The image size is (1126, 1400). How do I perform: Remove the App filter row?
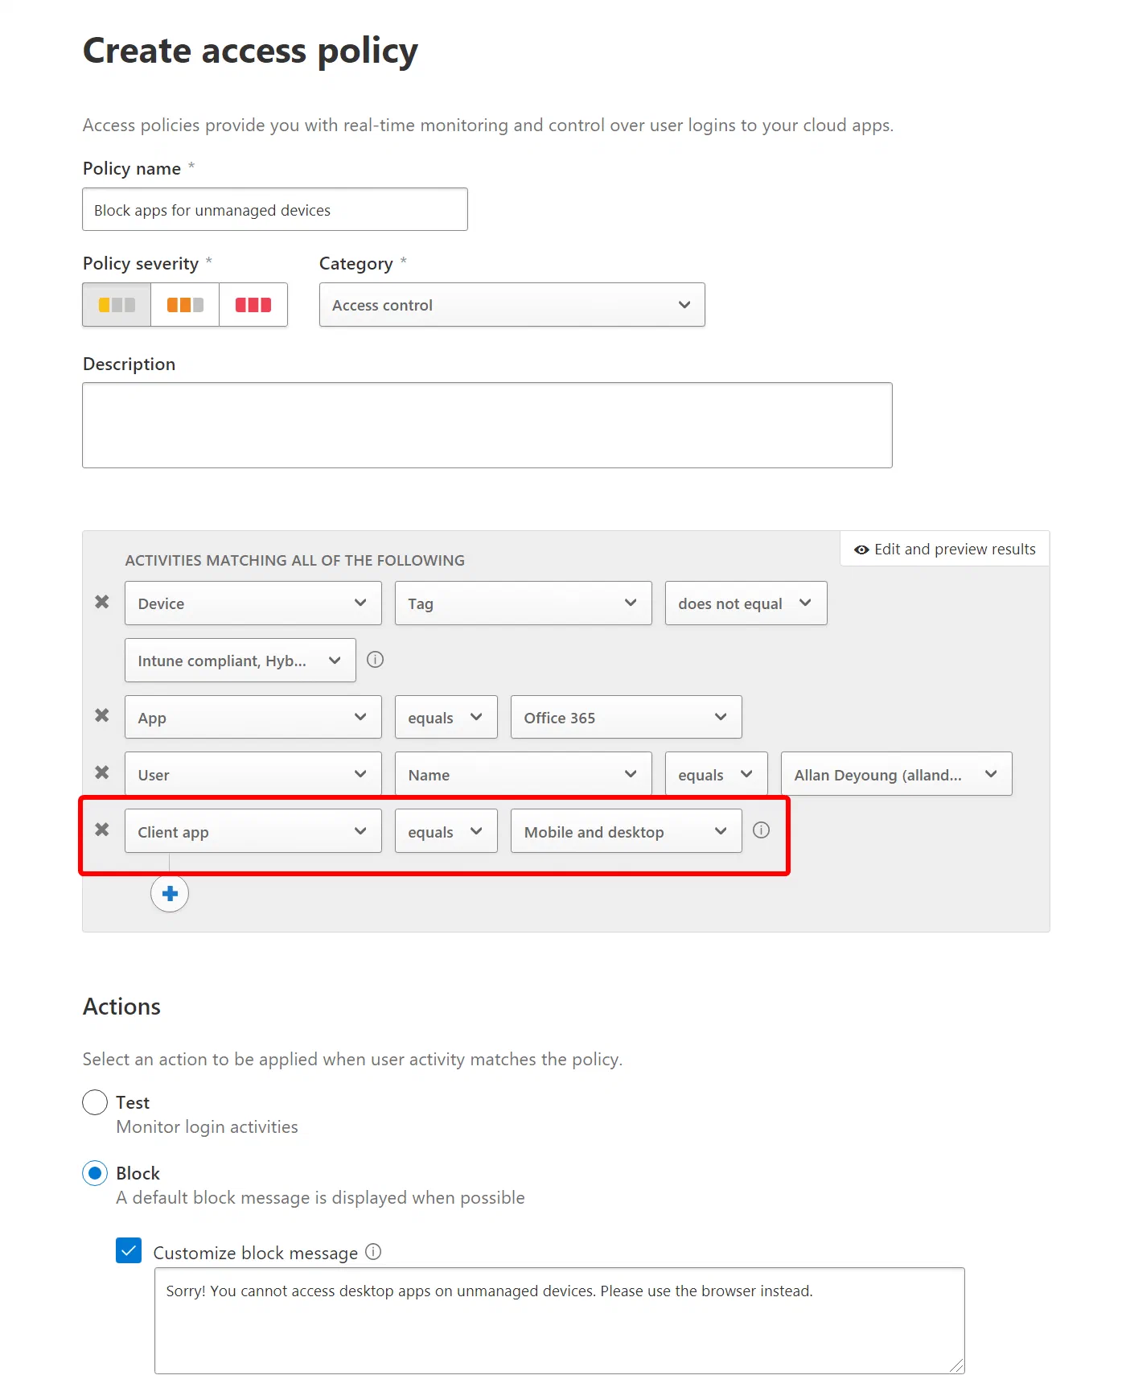pyautogui.click(x=102, y=715)
